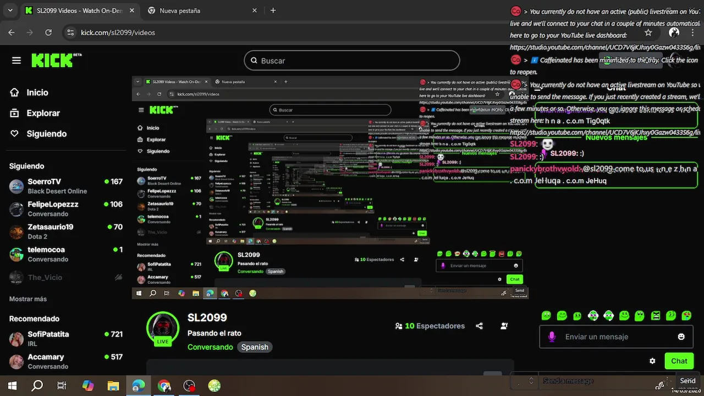Click the follow user icon beside share
This screenshot has height=396, width=704.
coord(504,326)
